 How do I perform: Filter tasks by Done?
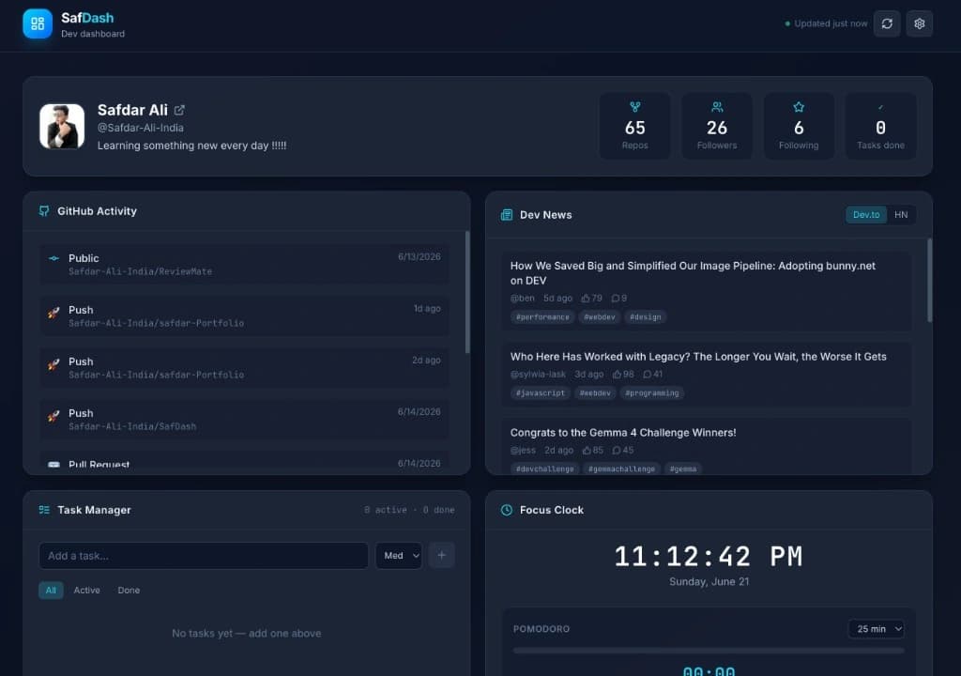coord(129,591)
